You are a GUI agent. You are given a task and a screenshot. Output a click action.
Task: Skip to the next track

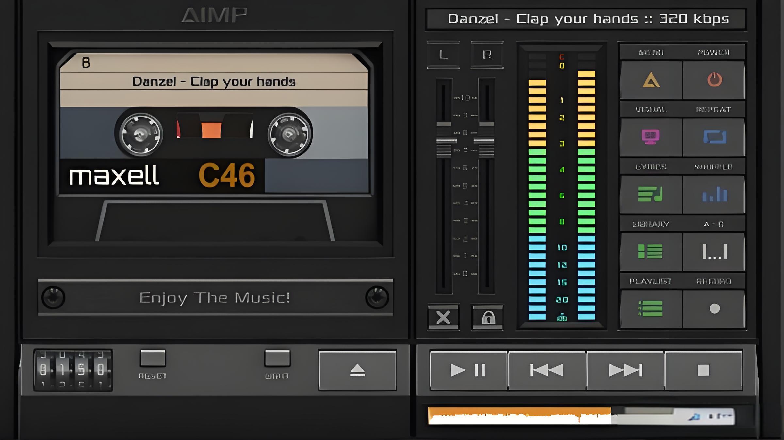pyautogui.click(x=625, y=370)
